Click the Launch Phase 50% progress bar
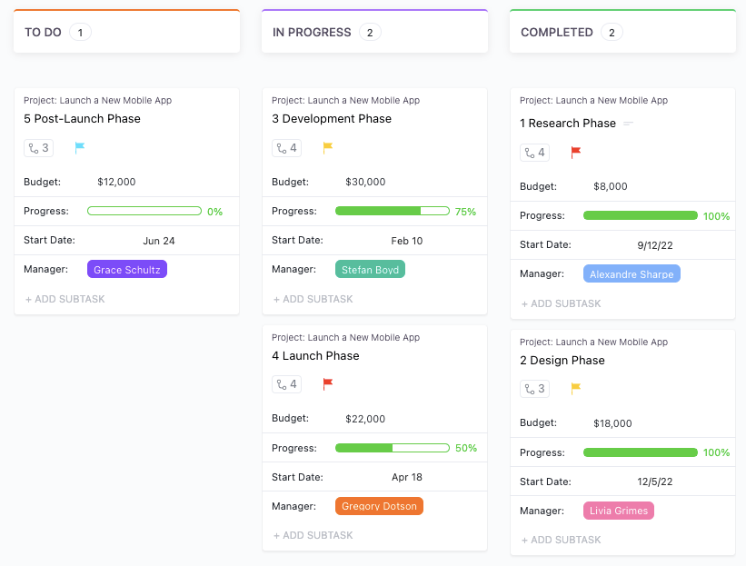 [x=392, y=448]
